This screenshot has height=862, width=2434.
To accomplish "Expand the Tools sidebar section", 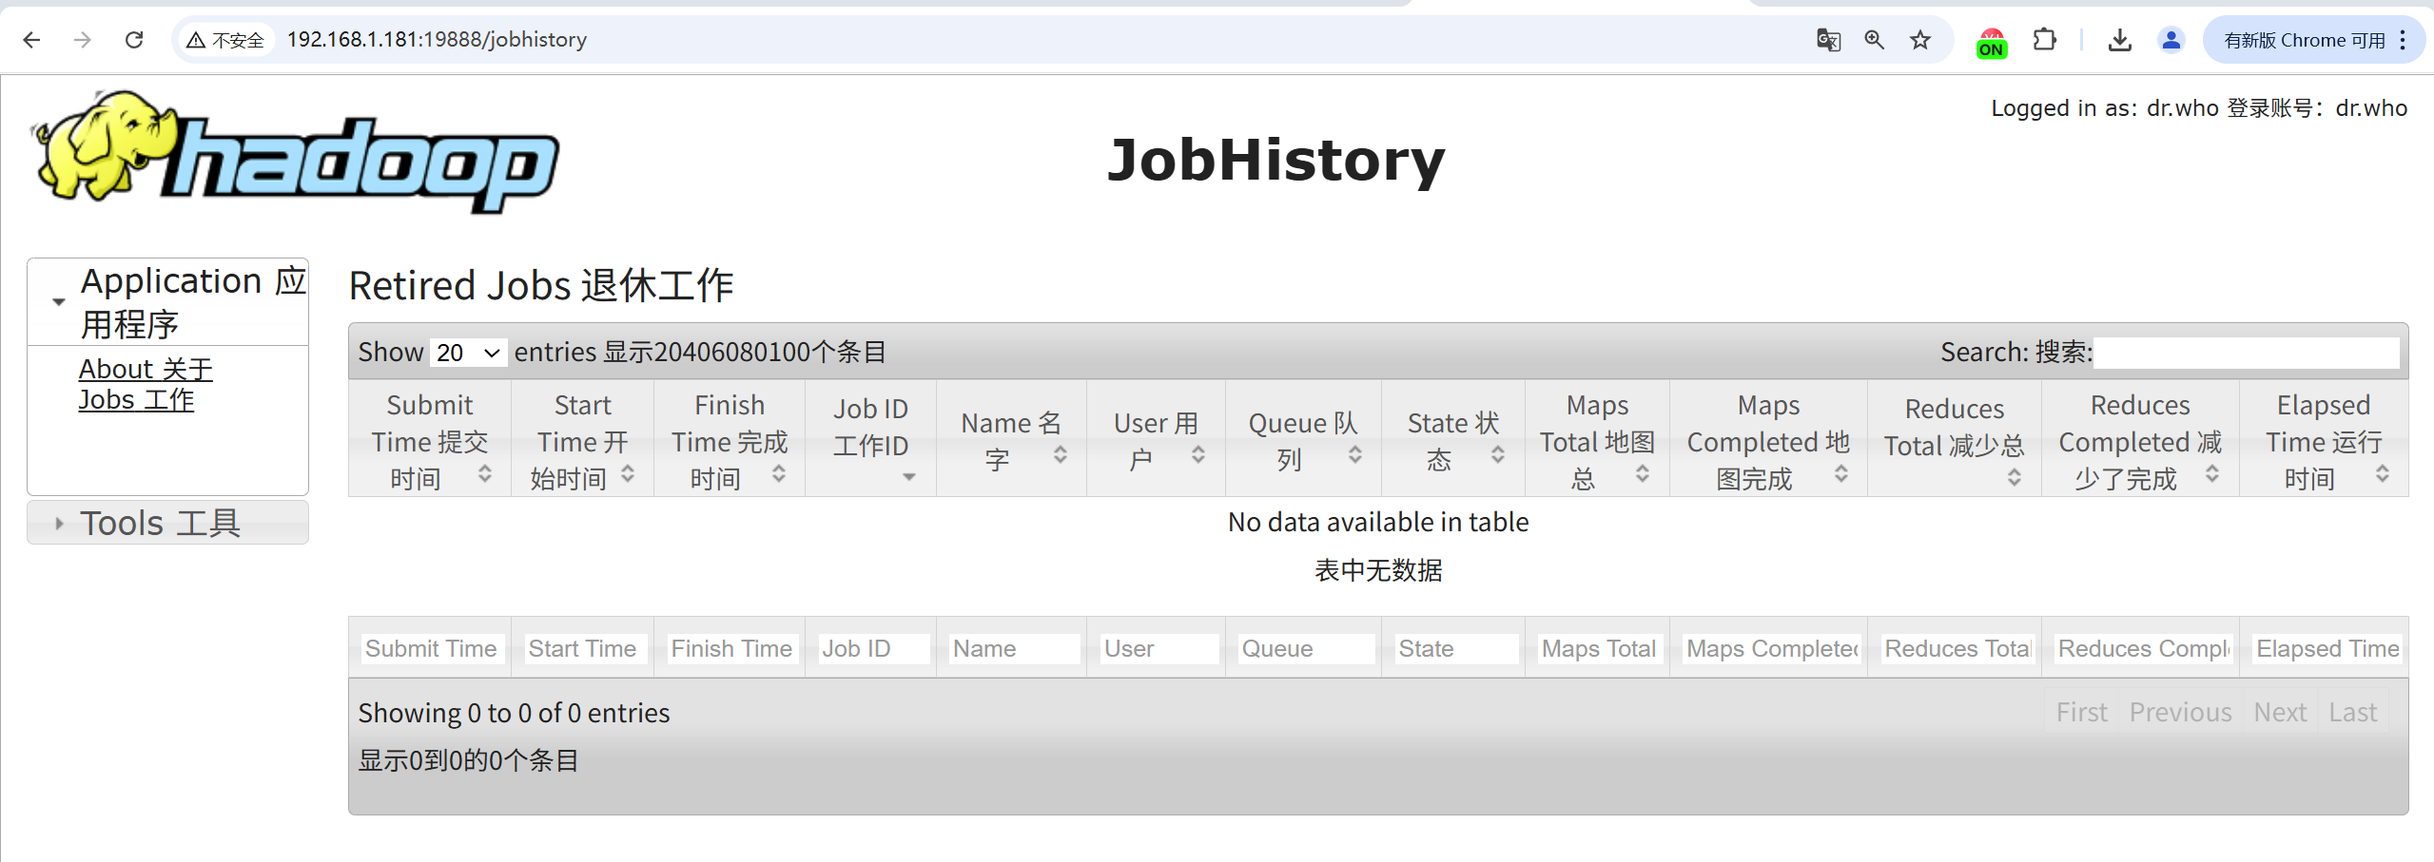I will click(168, 523).
